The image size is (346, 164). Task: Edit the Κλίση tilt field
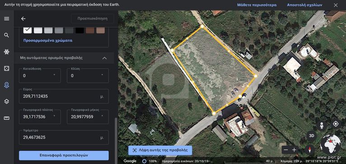tap(88, 76)
